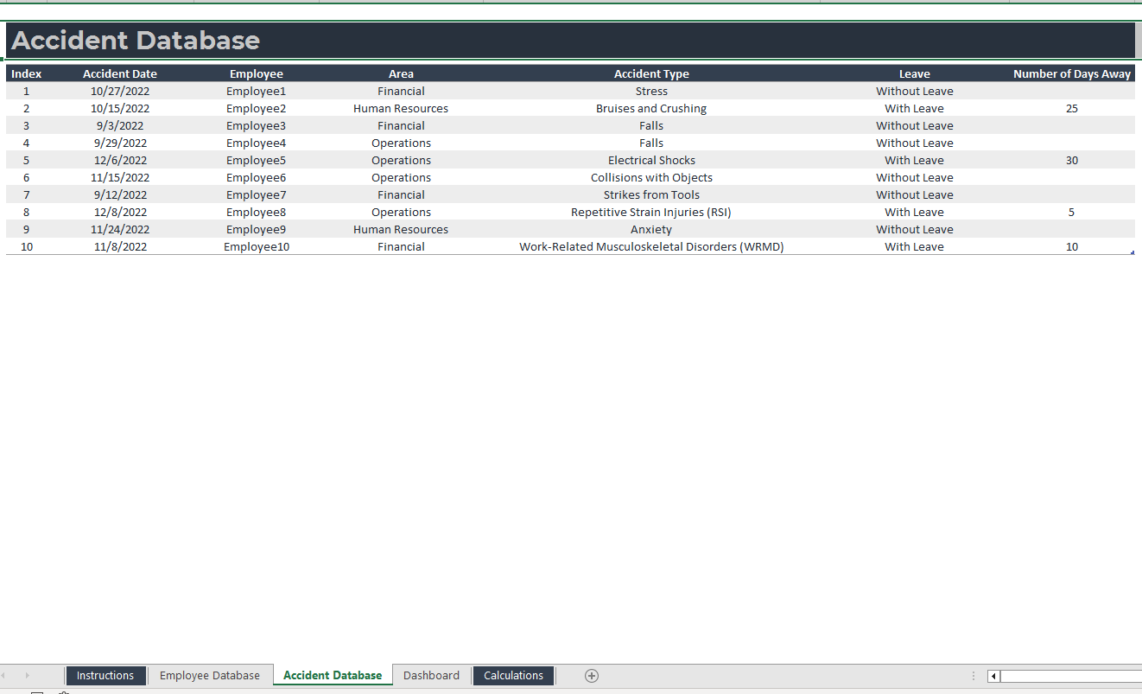Select the Accident Database title cell
The width and height of the screenshot is (1142, 694).
click(x=136, y=41)
